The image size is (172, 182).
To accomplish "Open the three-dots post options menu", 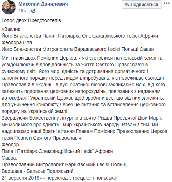I will click(167, 3).
